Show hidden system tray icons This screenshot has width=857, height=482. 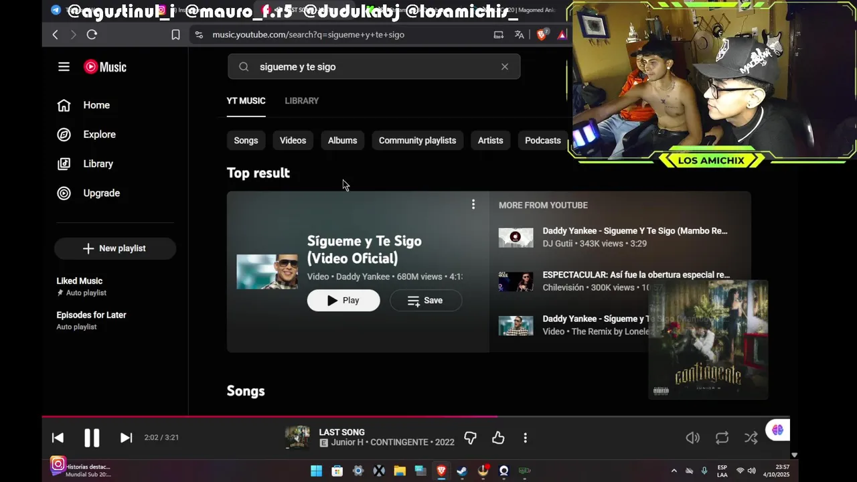[x=674, y=471]
